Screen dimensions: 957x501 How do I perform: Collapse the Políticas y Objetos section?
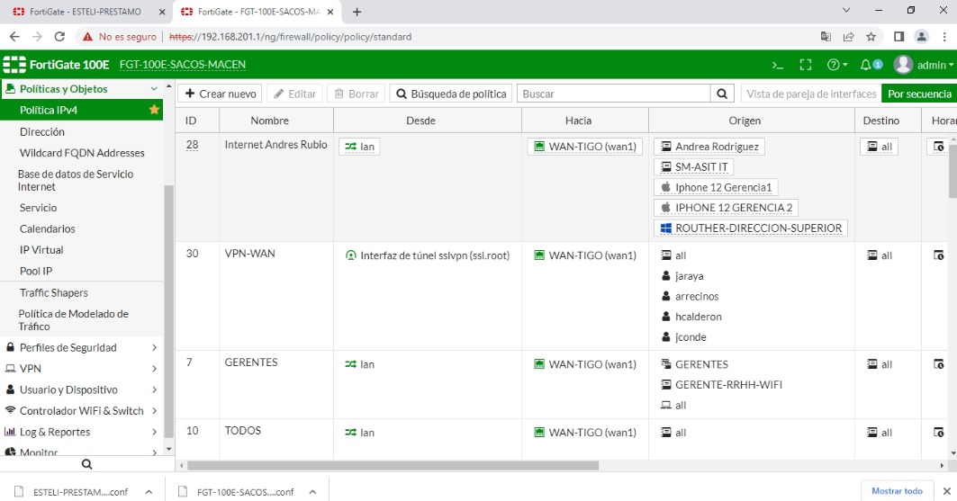coord(154,88)
